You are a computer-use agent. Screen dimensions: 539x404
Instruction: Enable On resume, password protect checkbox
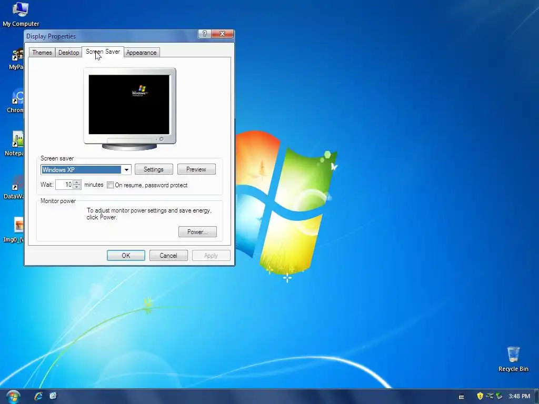click(110, 185)
